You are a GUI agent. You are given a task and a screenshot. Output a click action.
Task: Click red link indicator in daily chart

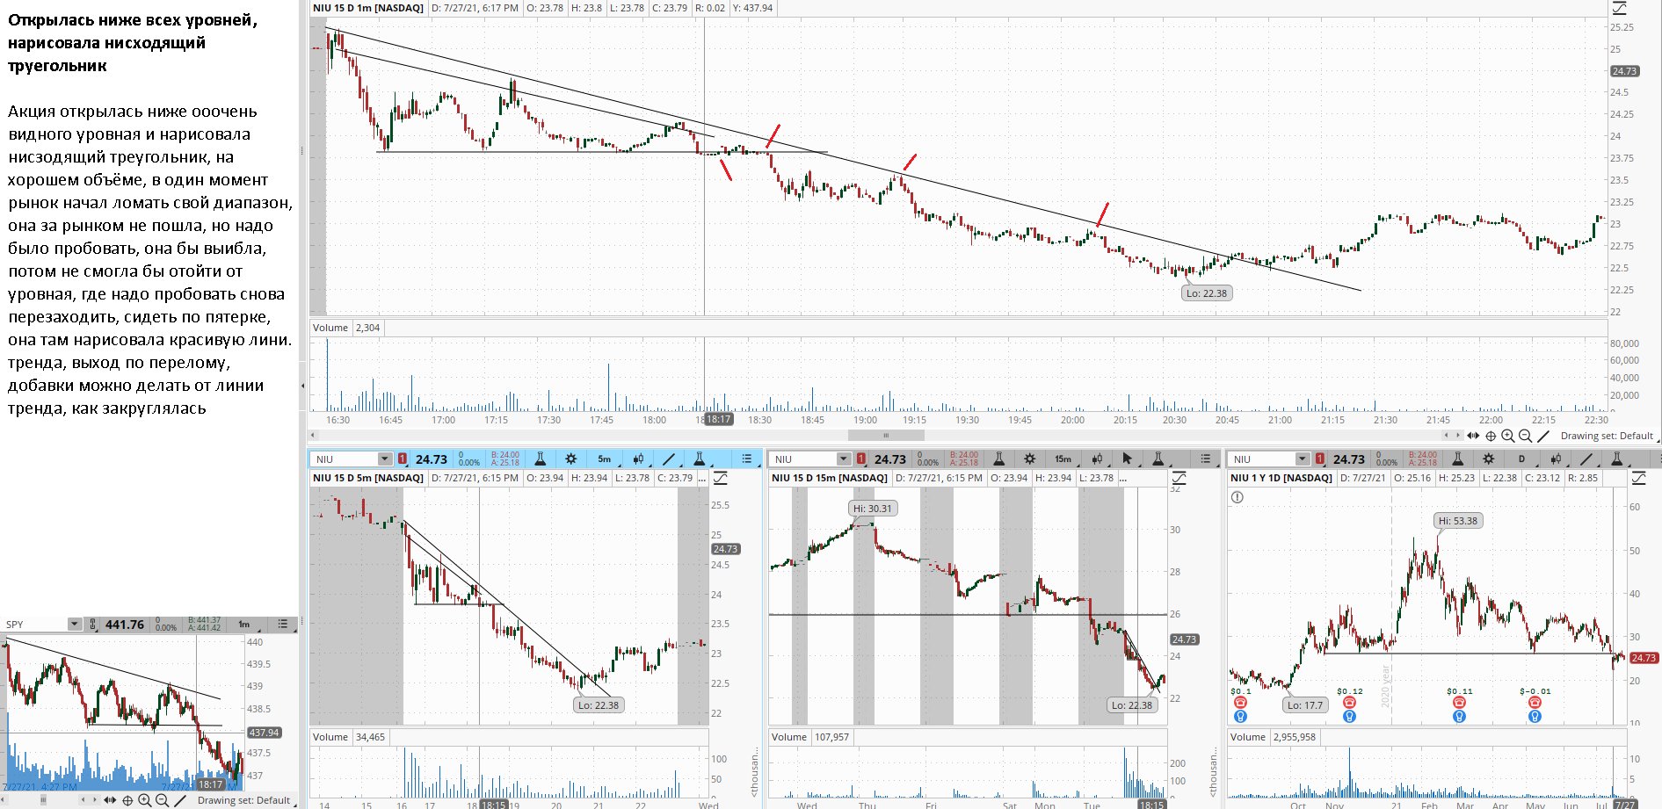point(1320,459)
